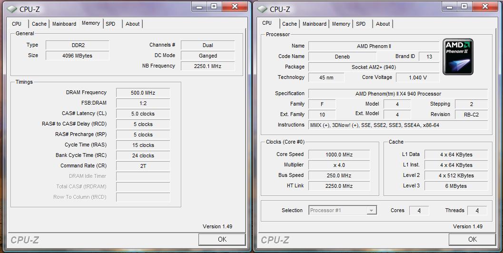Click the Threads count field
503x253 pixels.
click(x=477, y=211)
